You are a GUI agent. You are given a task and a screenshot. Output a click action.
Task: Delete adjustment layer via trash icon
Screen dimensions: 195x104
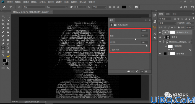pyautogui.click(x=146, y=72)
